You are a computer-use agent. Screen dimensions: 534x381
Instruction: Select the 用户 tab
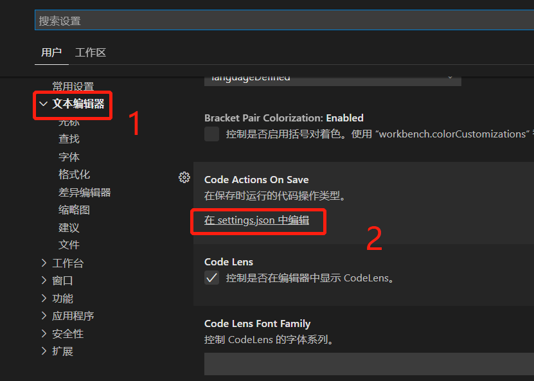click(51, 52)
